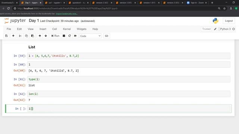This screenshot has width=239, height=134.
Task: Restart kernel and rerun all with fast-forward icon
Action: click(x=75, y=36)
